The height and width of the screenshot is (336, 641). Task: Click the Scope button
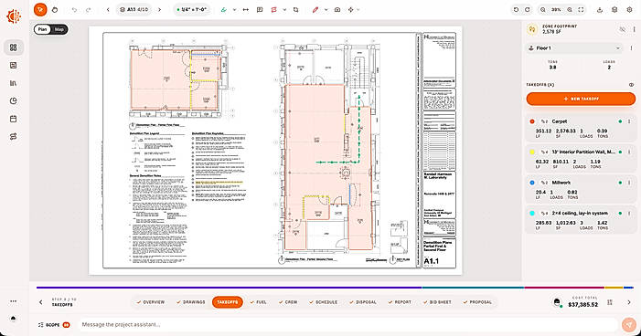(x=54, y=325)
